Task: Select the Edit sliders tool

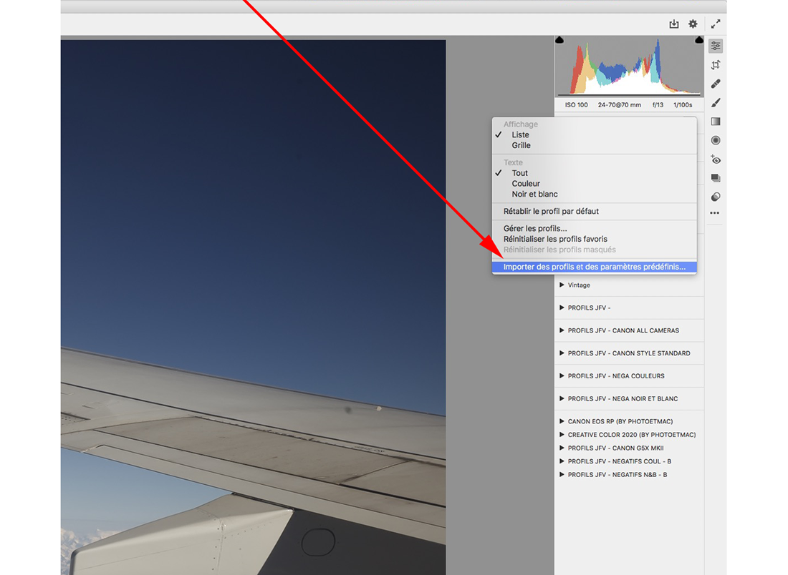Action: click(x=715, y=46)
